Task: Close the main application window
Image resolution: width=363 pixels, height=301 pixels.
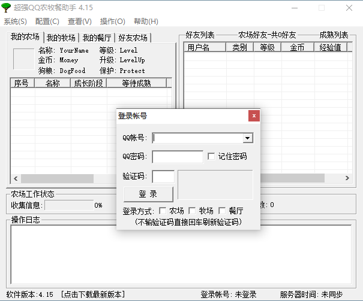Action: (x=349, y=8)
